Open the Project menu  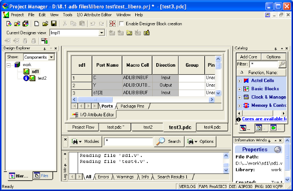pos(17,15)
